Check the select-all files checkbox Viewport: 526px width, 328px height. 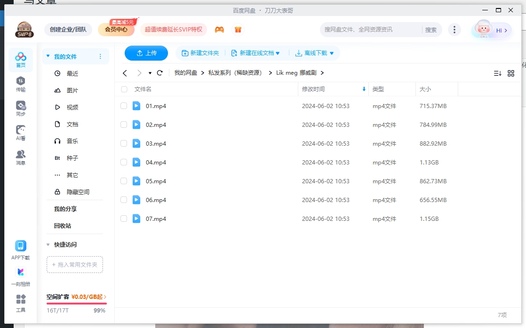pos(124,89)
